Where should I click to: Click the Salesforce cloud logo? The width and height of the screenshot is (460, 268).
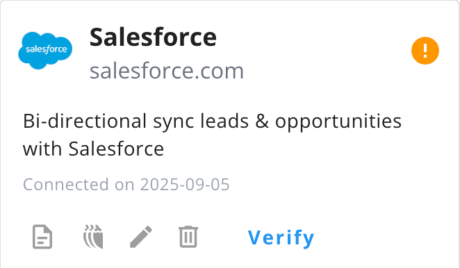(x=45, y=51)
